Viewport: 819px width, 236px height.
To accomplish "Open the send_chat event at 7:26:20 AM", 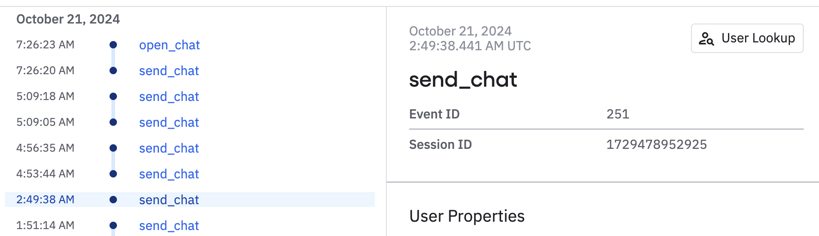I will tap(169, 71).
